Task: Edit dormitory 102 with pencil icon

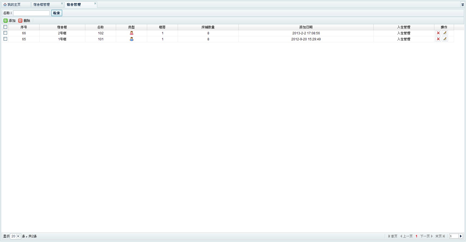Action: 445,33
